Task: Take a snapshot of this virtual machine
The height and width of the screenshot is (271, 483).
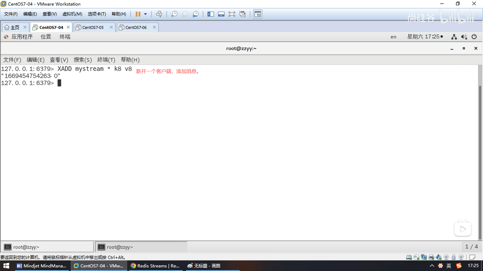Action: (174, 14)
